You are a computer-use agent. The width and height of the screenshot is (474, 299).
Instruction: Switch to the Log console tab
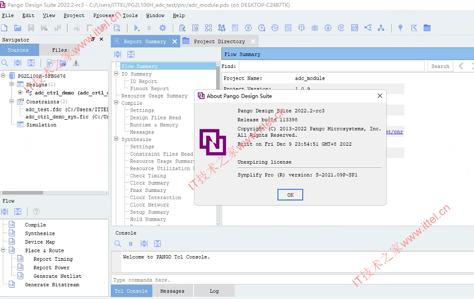pos(214,291)
